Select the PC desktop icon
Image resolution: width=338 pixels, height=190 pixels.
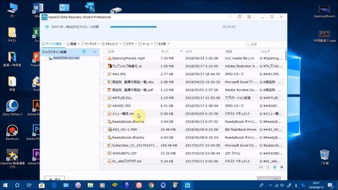tap(12, 10)
